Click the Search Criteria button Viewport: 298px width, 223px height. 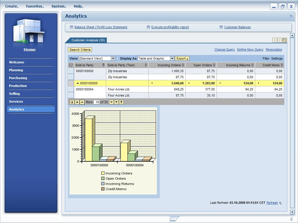80,50
